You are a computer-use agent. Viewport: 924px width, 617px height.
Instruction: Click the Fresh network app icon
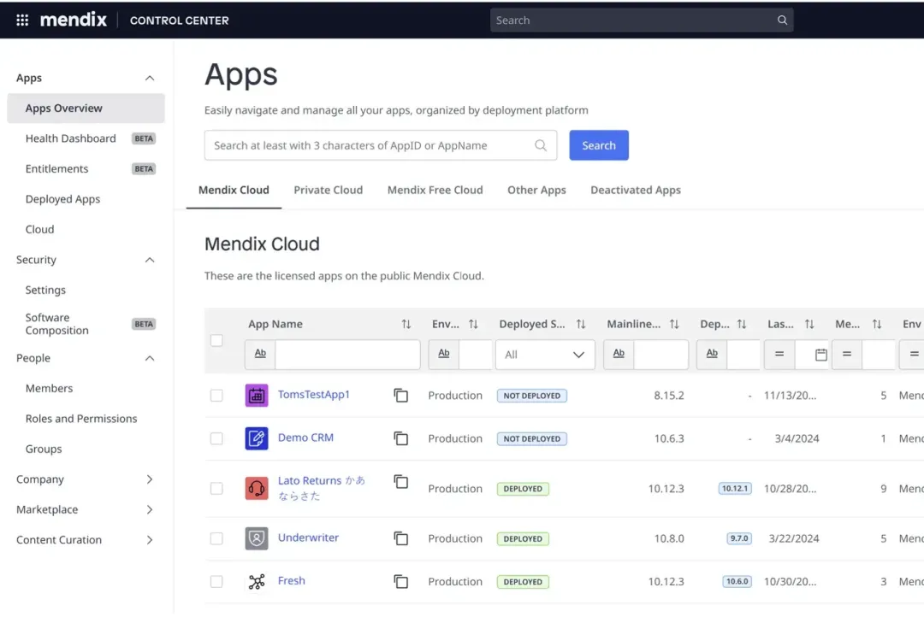pyautogui.click(x=257, y=581)
